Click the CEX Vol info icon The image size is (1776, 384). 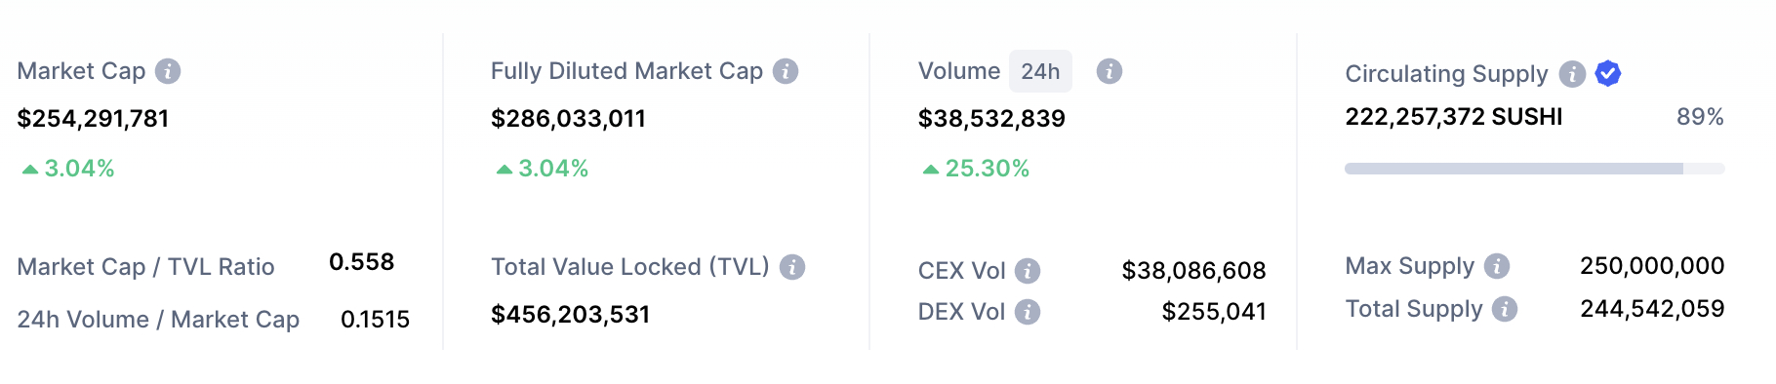point(1028,271)
